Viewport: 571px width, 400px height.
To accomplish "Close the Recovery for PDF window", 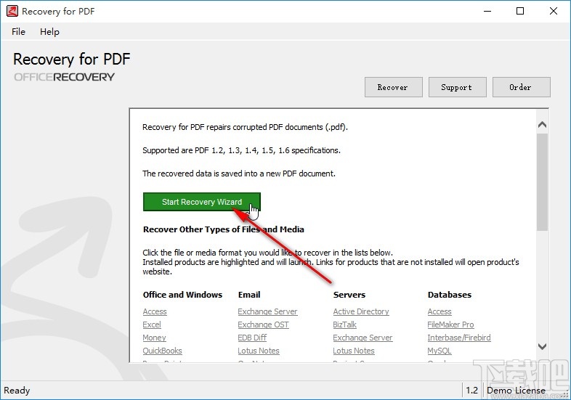I will click(x=554, y=11).
